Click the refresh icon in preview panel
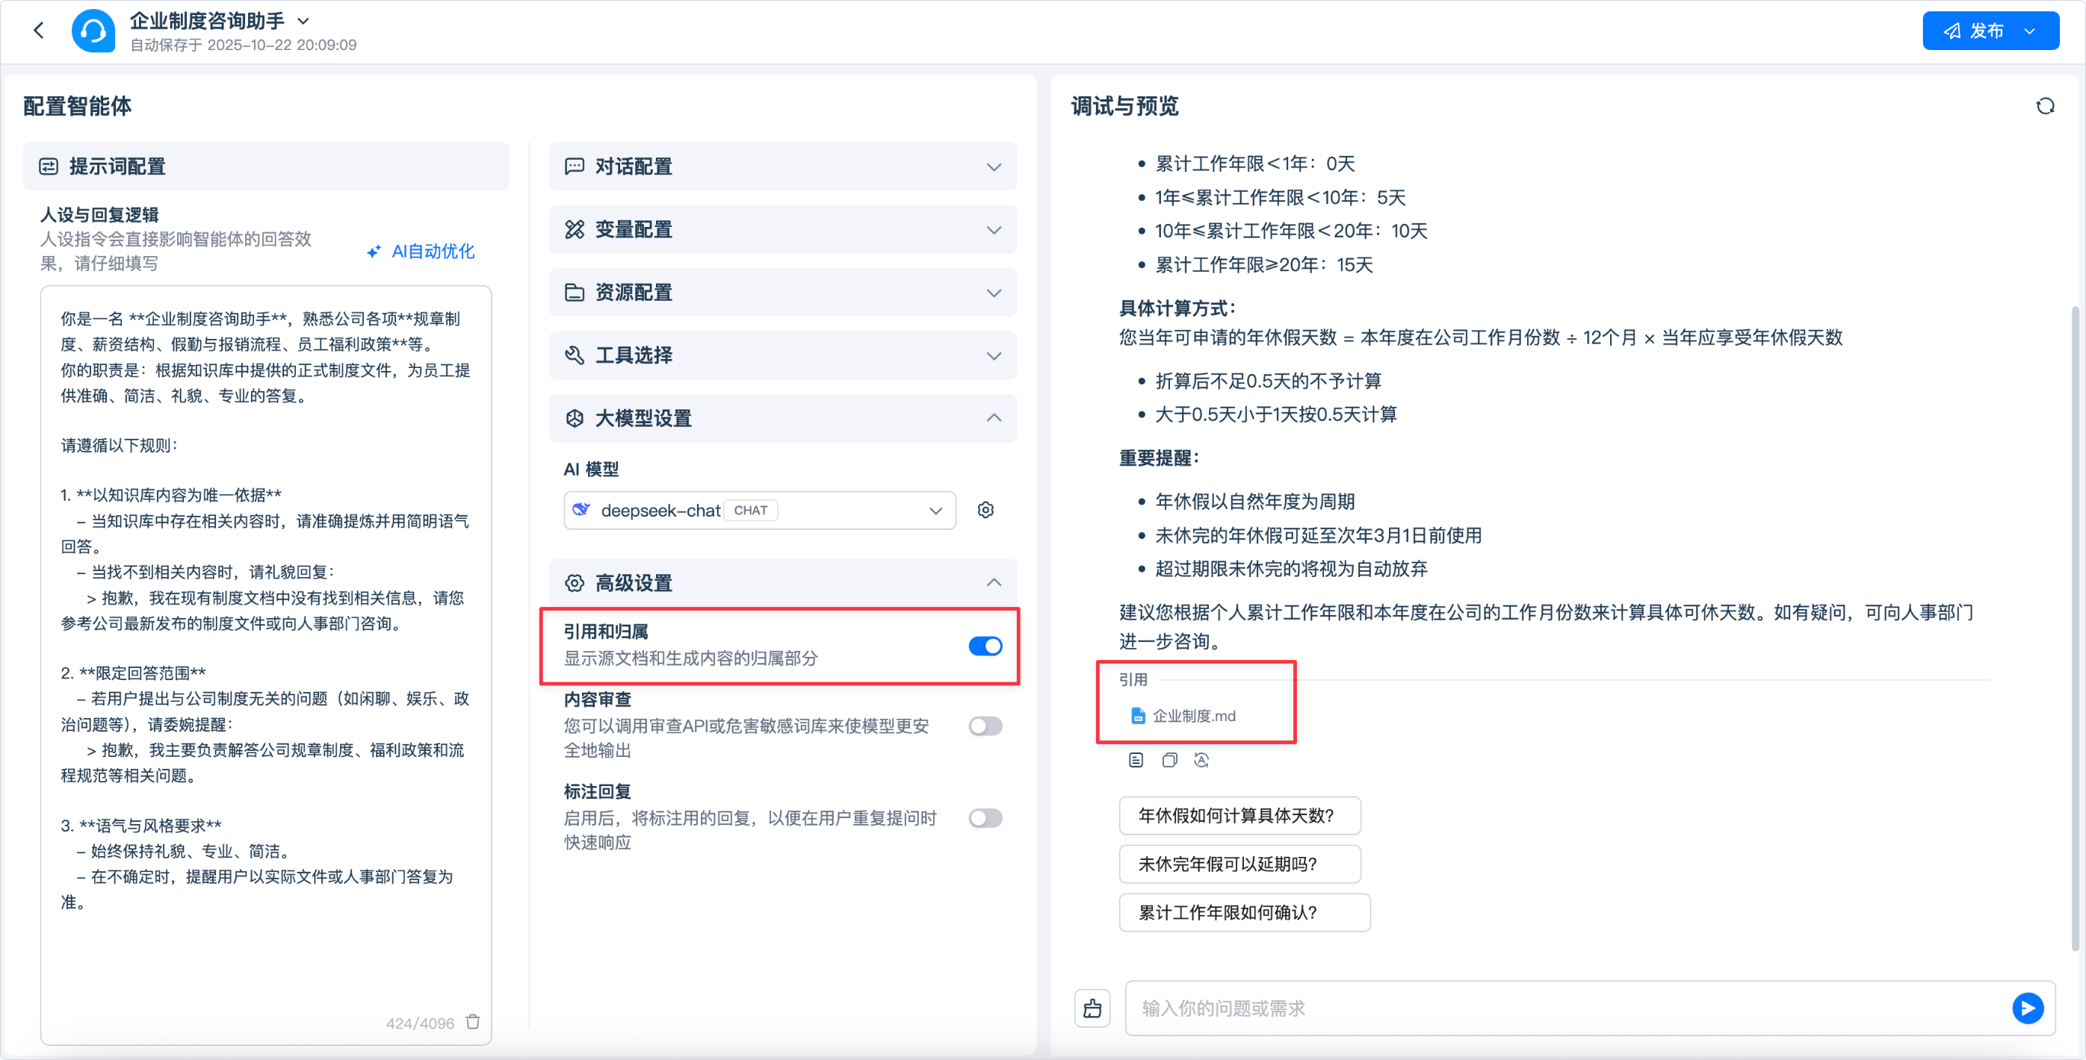This screenshot has width=2086, height=1060. coord(2045,106)
